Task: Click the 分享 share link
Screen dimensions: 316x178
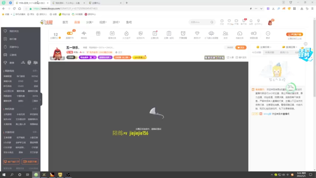Action: (230, 57)
